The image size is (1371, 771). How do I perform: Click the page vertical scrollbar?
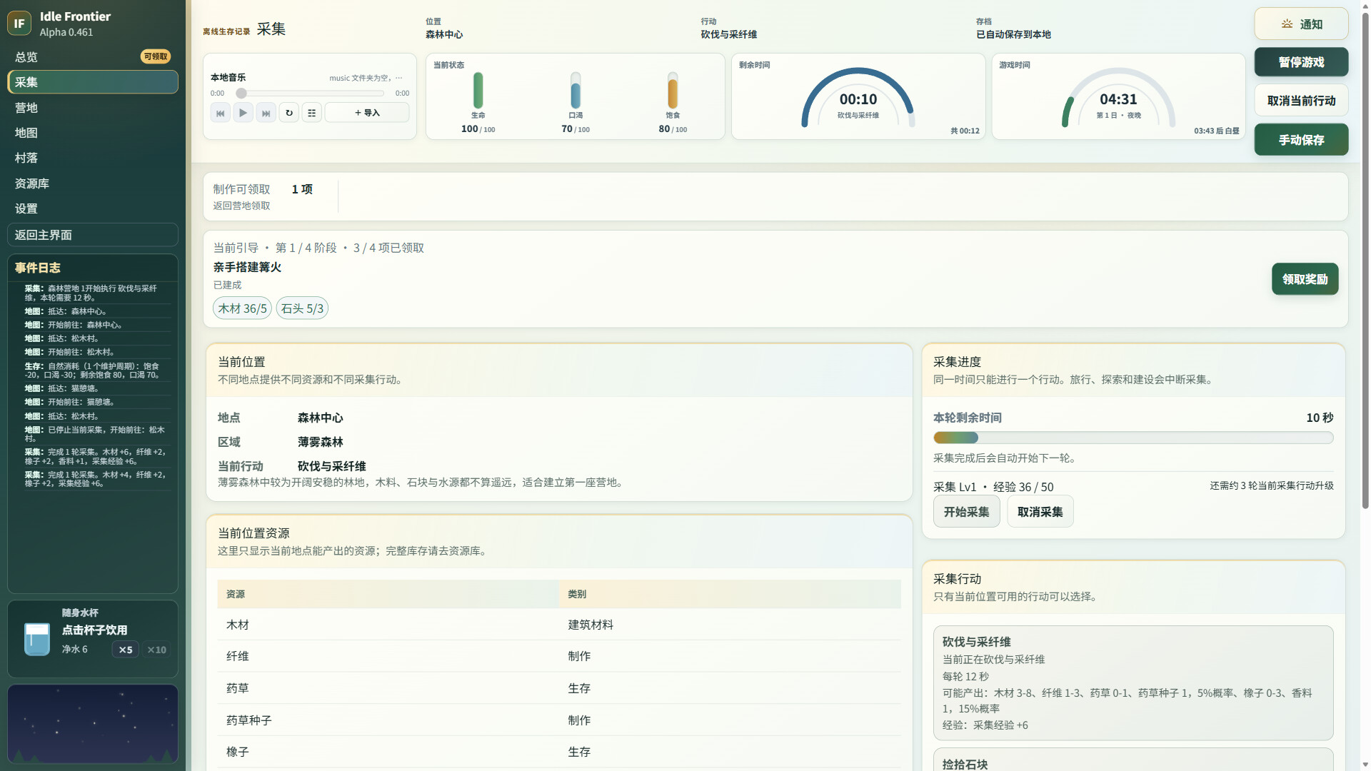tap(1365, 261)
